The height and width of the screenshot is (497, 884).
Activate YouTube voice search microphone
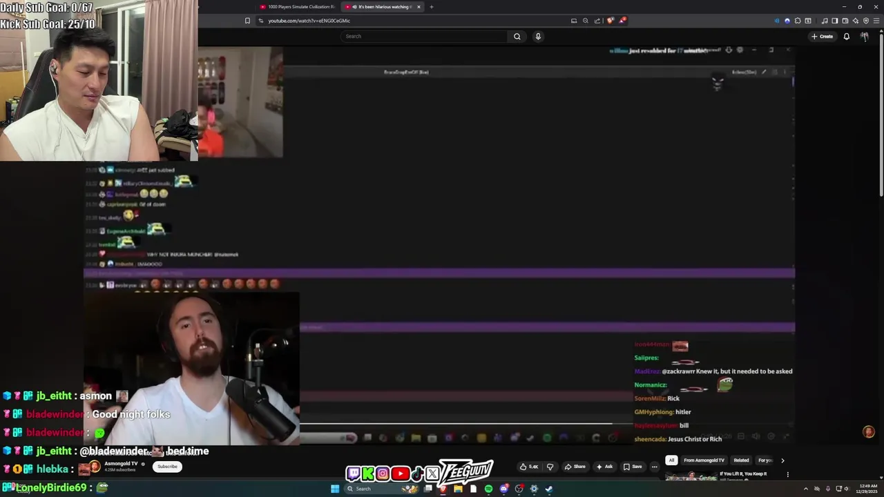[x=538, y=36]
